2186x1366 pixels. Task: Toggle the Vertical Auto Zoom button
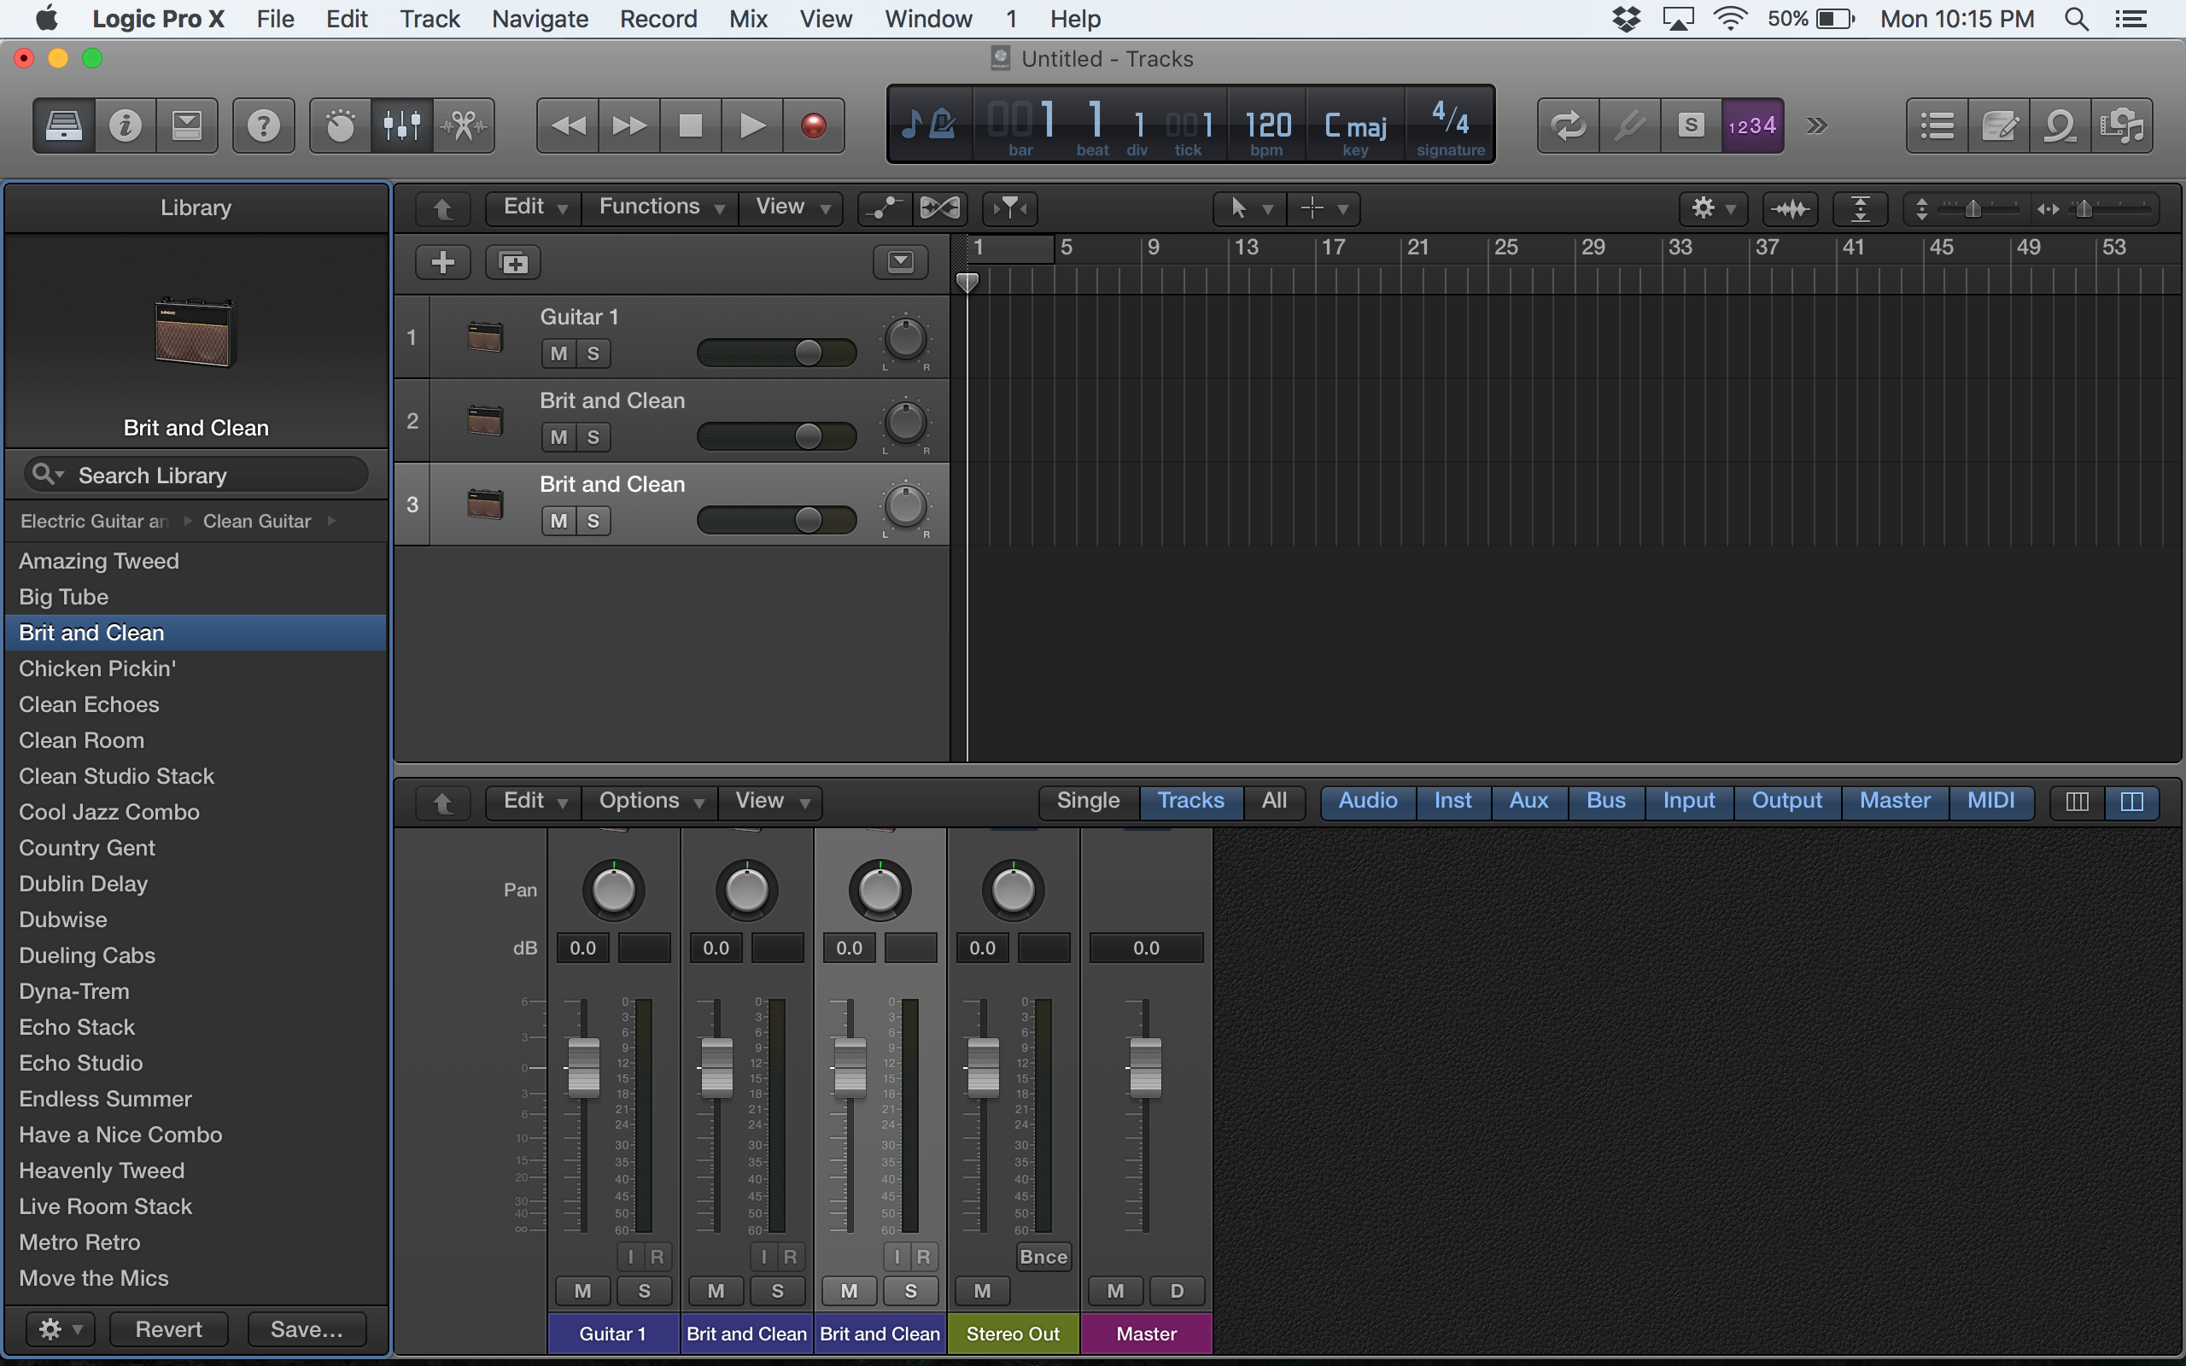[x=1860, y=208]
